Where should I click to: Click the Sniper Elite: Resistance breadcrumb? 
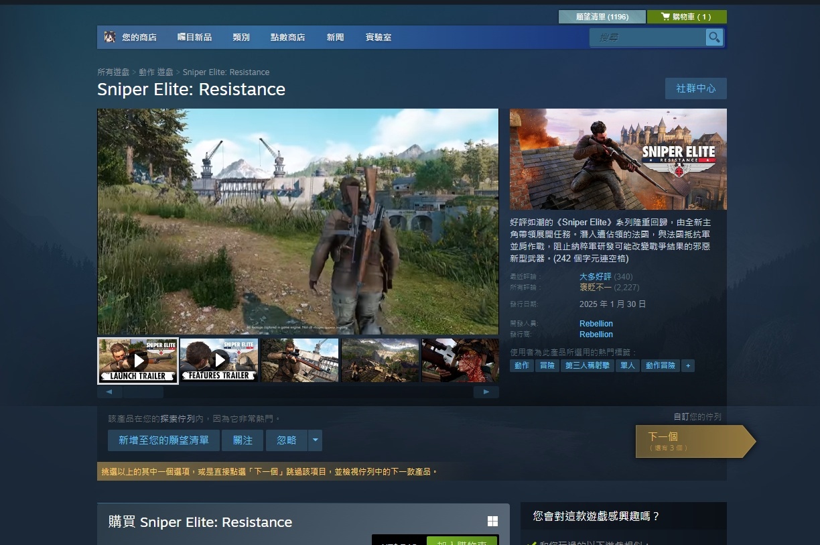pyautogui.click(x=226, y=72)
